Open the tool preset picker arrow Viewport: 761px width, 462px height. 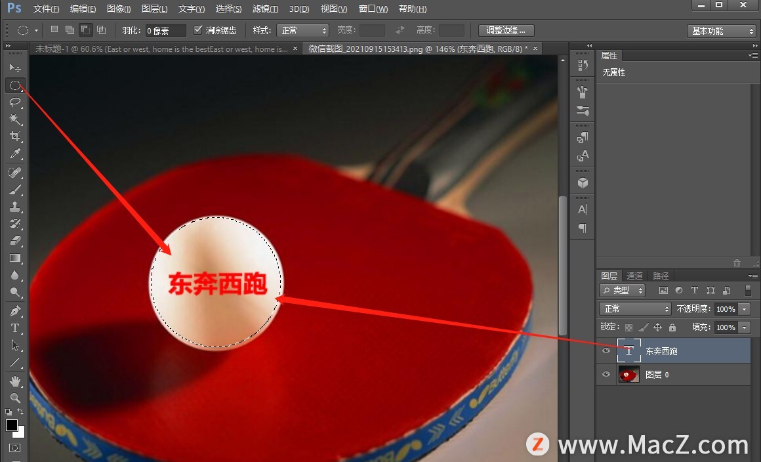point(36,31)
